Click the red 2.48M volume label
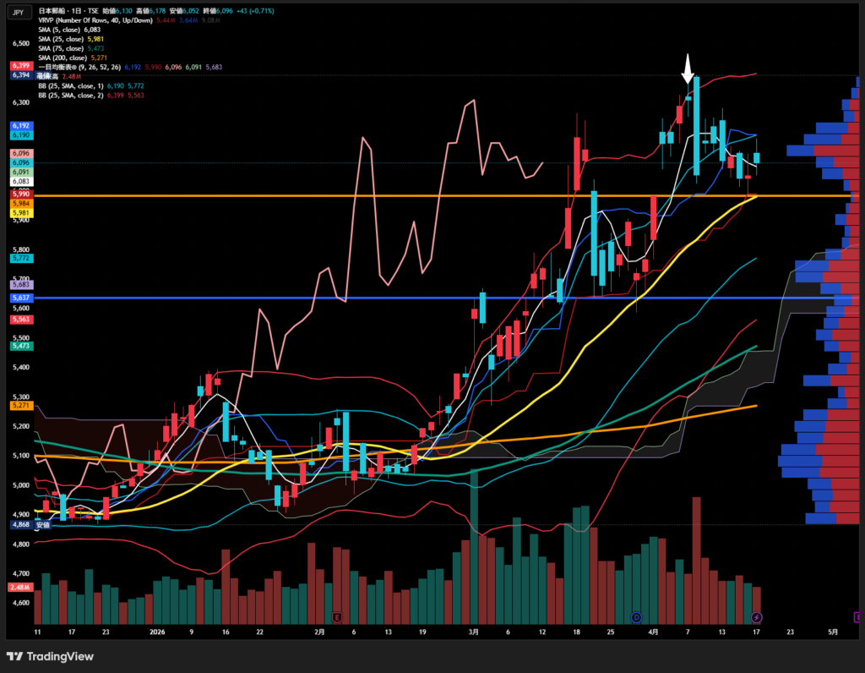This screenshot has width=865, height=673. (20, 587)
